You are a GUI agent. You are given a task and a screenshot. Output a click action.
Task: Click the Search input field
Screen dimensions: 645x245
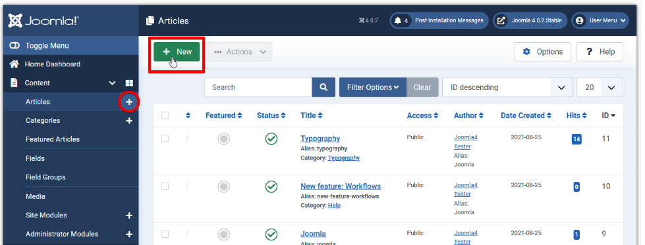click(x=258, y=87)
